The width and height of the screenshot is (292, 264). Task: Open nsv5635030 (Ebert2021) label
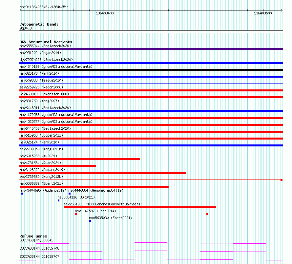(x=111, y=218)
